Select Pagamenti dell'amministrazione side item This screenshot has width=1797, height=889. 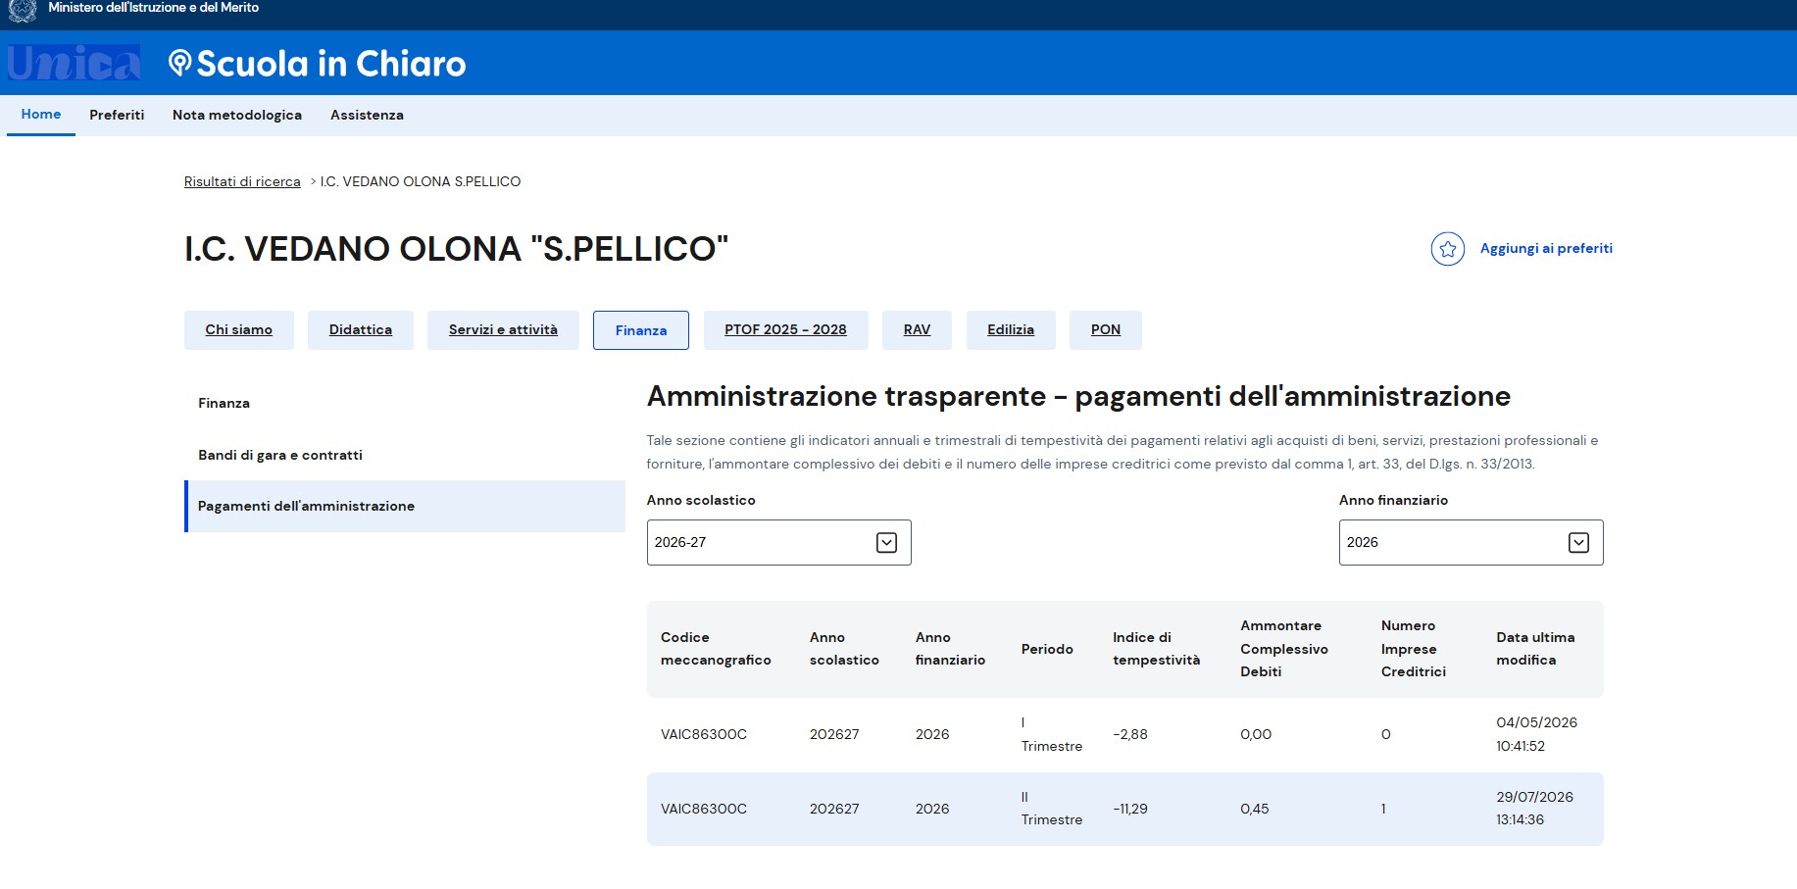point(405,507)
